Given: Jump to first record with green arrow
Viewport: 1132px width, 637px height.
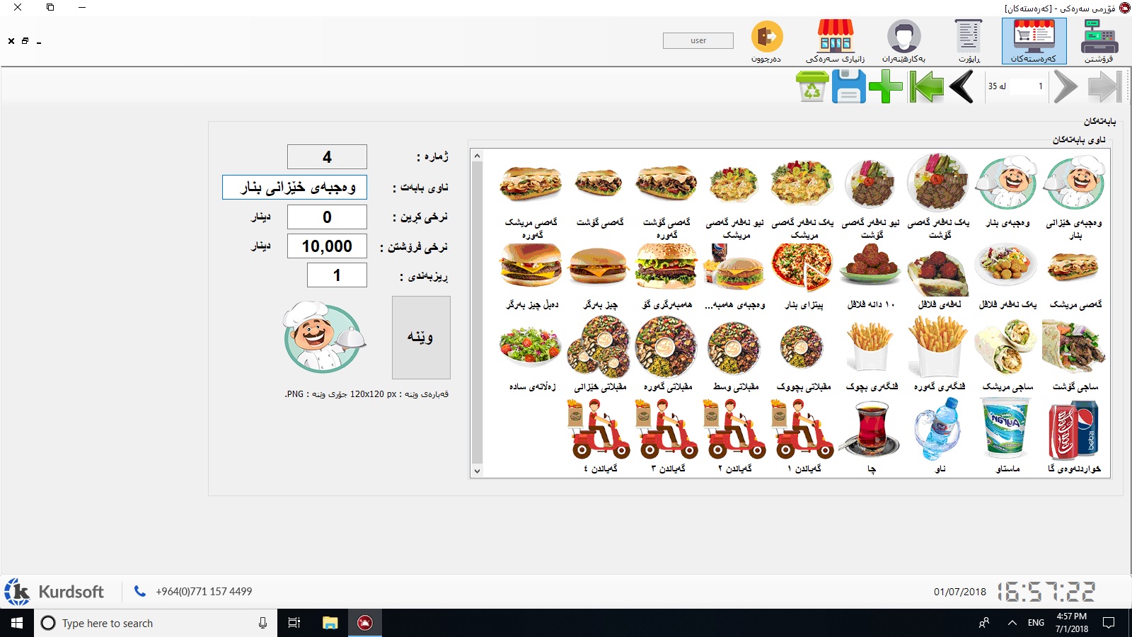Looking at the screenshot, I should click(926, 87).
